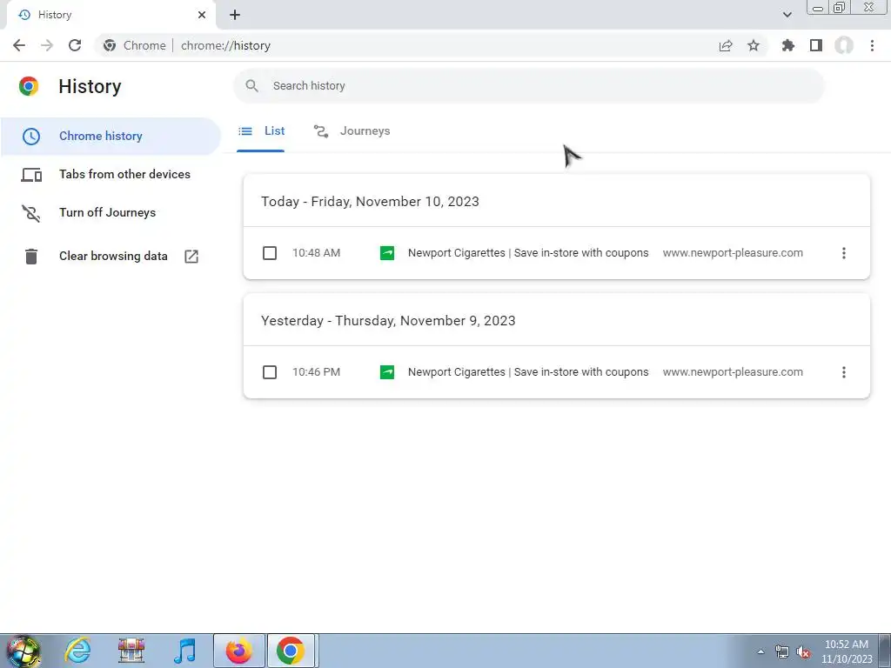891x668 pixels.
Task: Click the clock icon next to Chrome history
Action: pos(31,136)
